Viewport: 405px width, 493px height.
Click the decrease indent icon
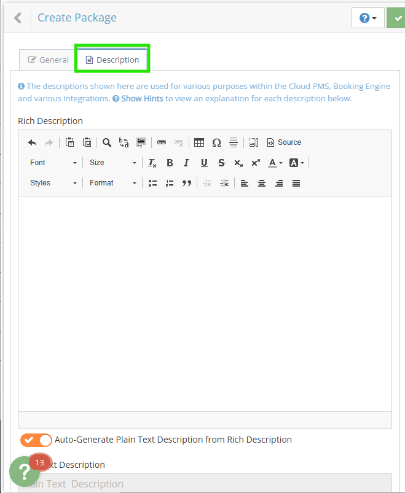tap(207, 184)
